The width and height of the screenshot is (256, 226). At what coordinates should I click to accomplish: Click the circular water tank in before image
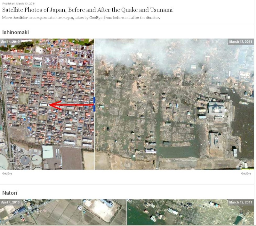coord(25,160)
